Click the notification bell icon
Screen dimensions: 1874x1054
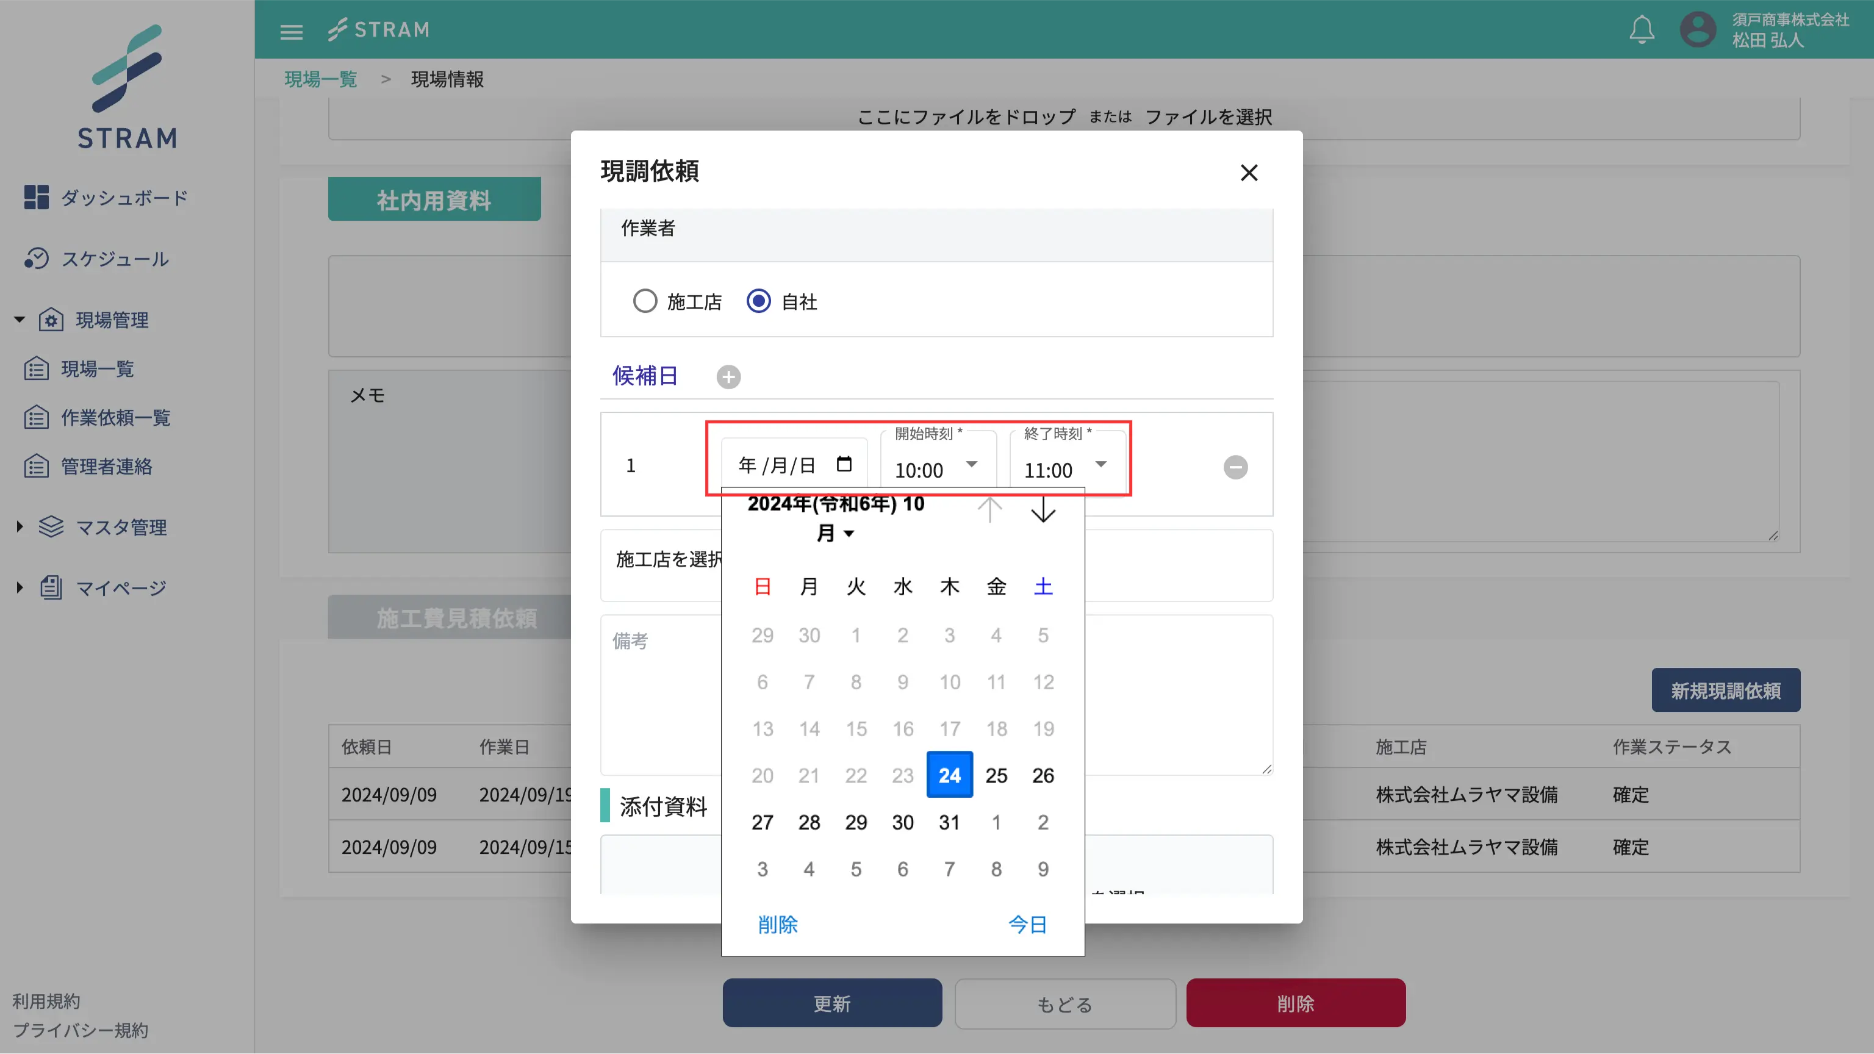click(1641, 30)
